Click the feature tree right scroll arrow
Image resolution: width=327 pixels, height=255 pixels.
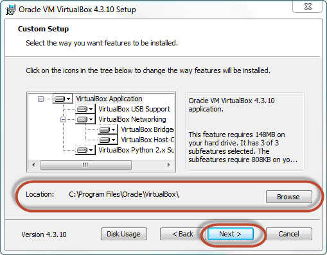tap(169, 165)
